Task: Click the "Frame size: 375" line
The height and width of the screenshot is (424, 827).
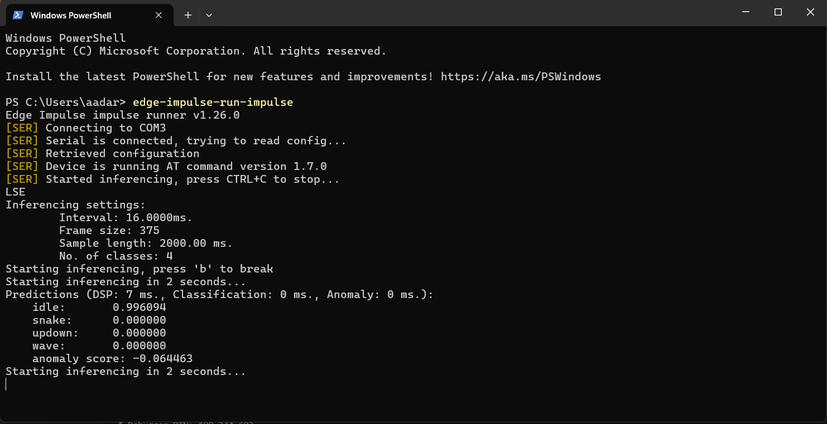Action: point(109,230)
